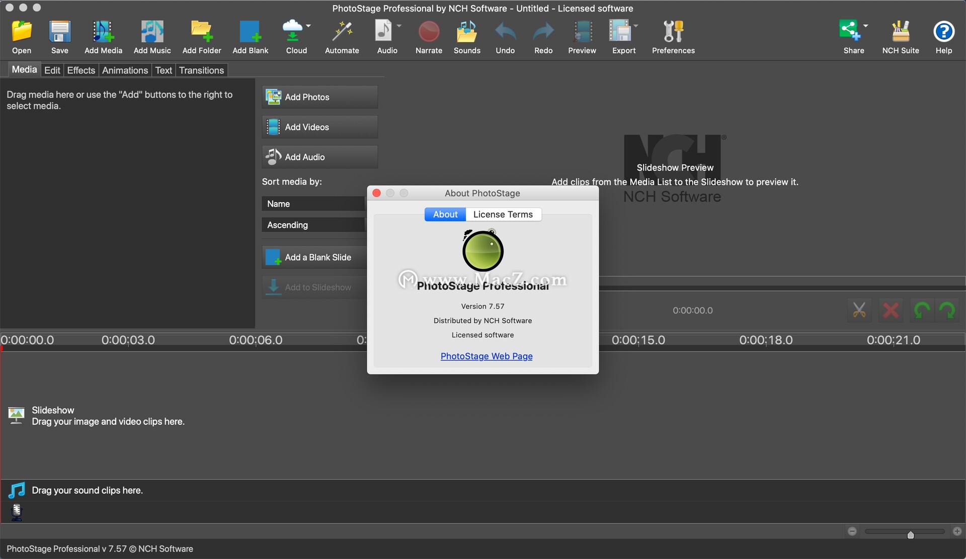Click the Add Folder toolbar icon
966x559 pixels.
(202, 32)
